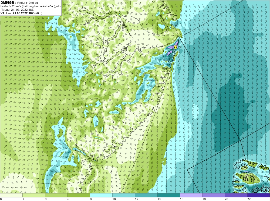Click the legend scale label 16
This screenshot has height=201, width=270.
tap(181, 199)
